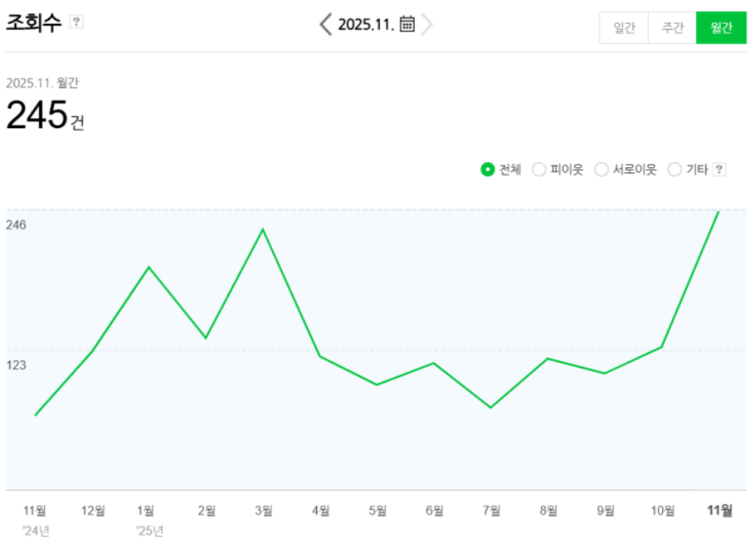Select the 피이웃 radio button
The height and width of the screenshot is (544, 752).
click(x=538, y=169)
